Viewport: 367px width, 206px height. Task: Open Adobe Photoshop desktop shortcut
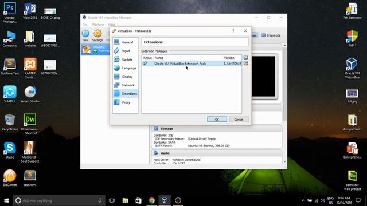click(10, 13)
